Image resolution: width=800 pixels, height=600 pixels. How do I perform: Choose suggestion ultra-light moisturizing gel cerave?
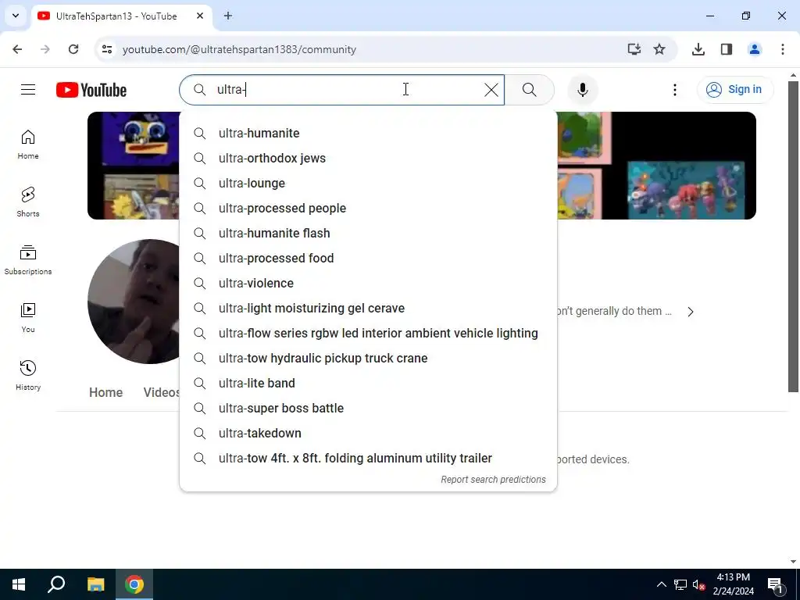369,308
